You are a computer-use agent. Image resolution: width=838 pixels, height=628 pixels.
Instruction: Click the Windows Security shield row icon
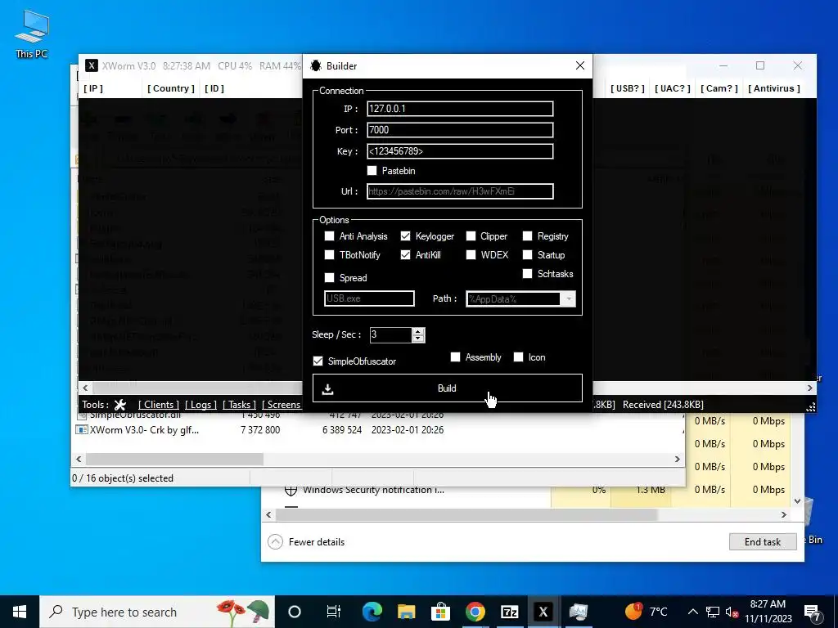[x=291, y=490]
